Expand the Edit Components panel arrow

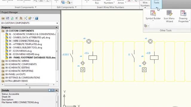pyautogui.click(x=76, y=7)
